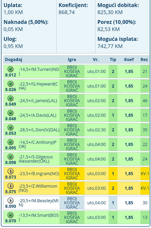Click event text -24,5+/L.James(LAL)
This screenshot has height=228, width=151.
click(x=38, y=101)
